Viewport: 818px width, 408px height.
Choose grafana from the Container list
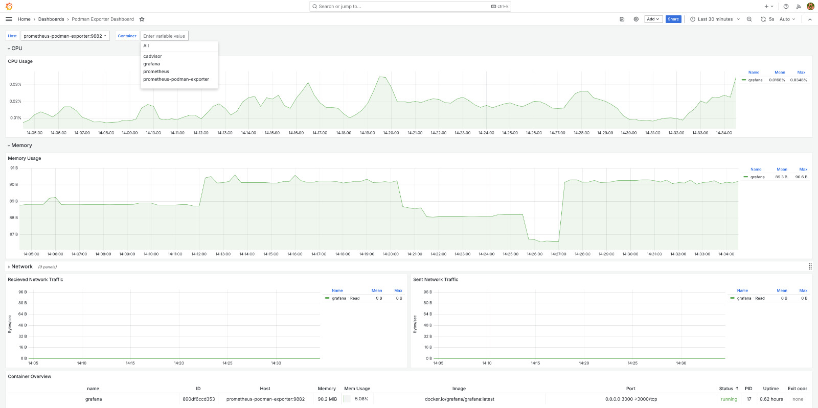click(x=179, y=64)
